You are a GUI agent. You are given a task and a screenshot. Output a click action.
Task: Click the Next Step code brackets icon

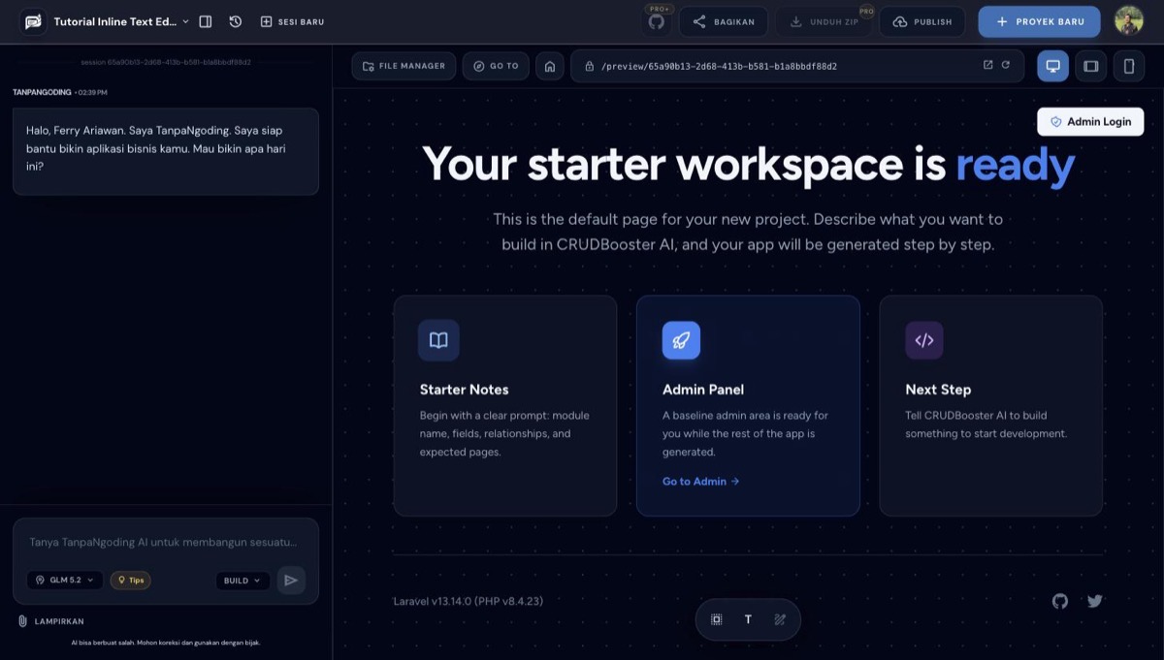(924, 340)
